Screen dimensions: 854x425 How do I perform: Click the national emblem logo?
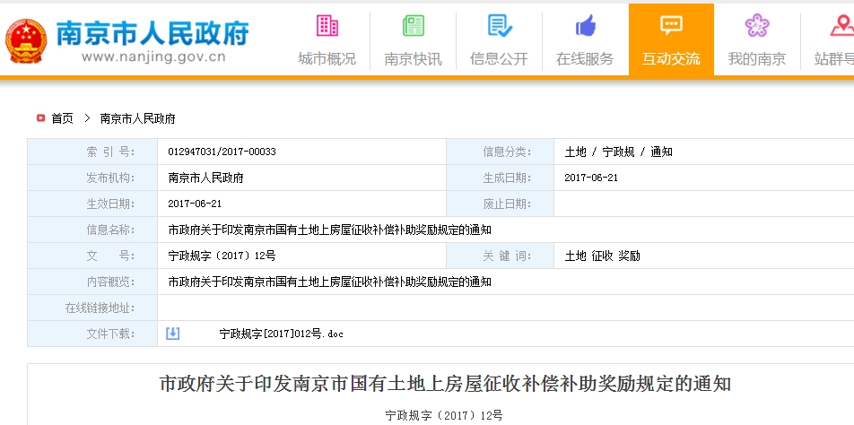click(27, 39)
